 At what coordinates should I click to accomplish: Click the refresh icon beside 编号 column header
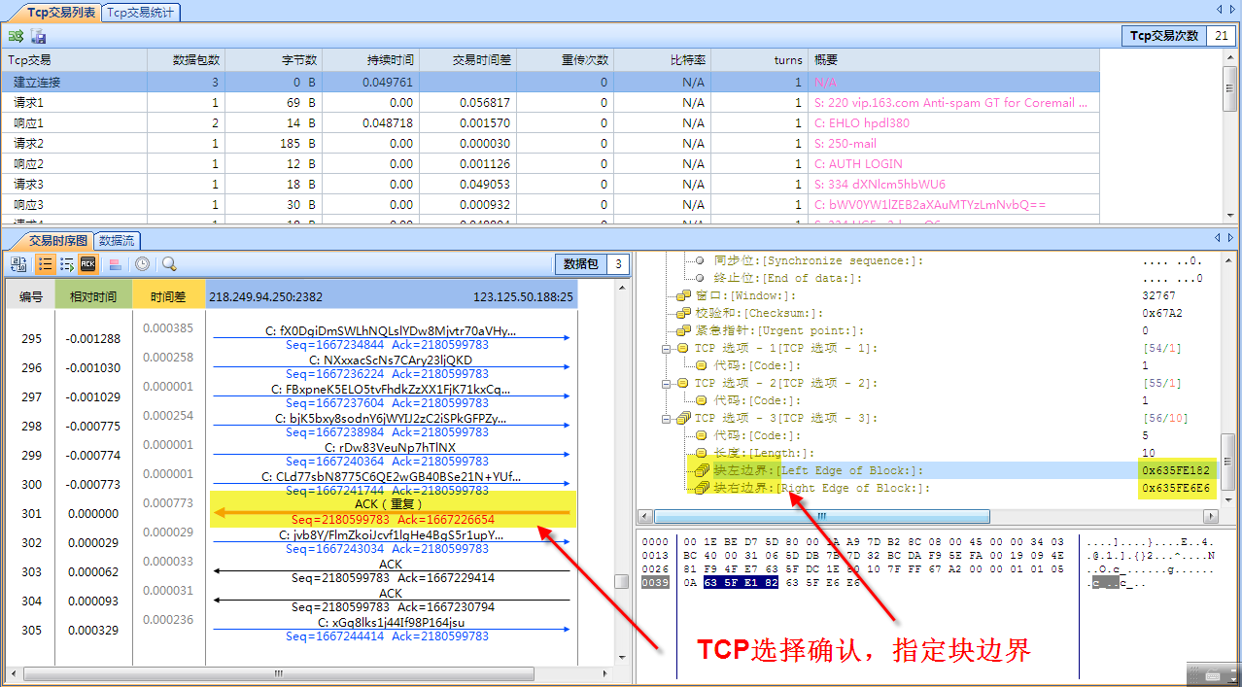tap(17, 263)
